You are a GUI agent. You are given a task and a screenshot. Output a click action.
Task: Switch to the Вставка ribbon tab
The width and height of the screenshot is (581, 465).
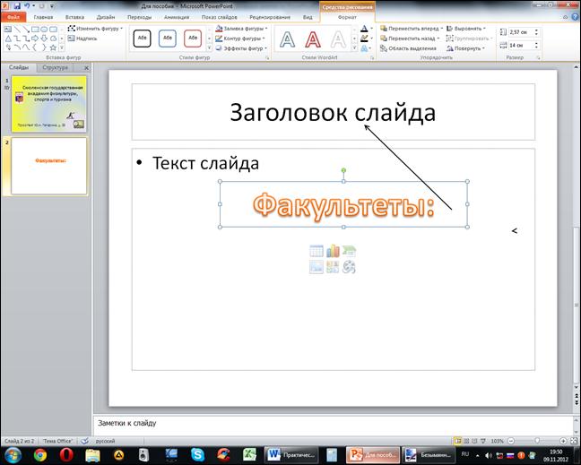tap(74, 17)
